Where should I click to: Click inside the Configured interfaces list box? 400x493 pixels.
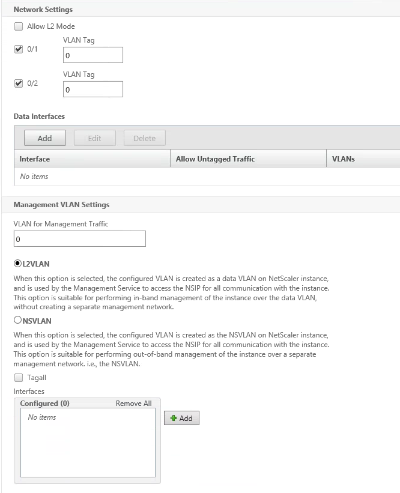coord(88,447)
